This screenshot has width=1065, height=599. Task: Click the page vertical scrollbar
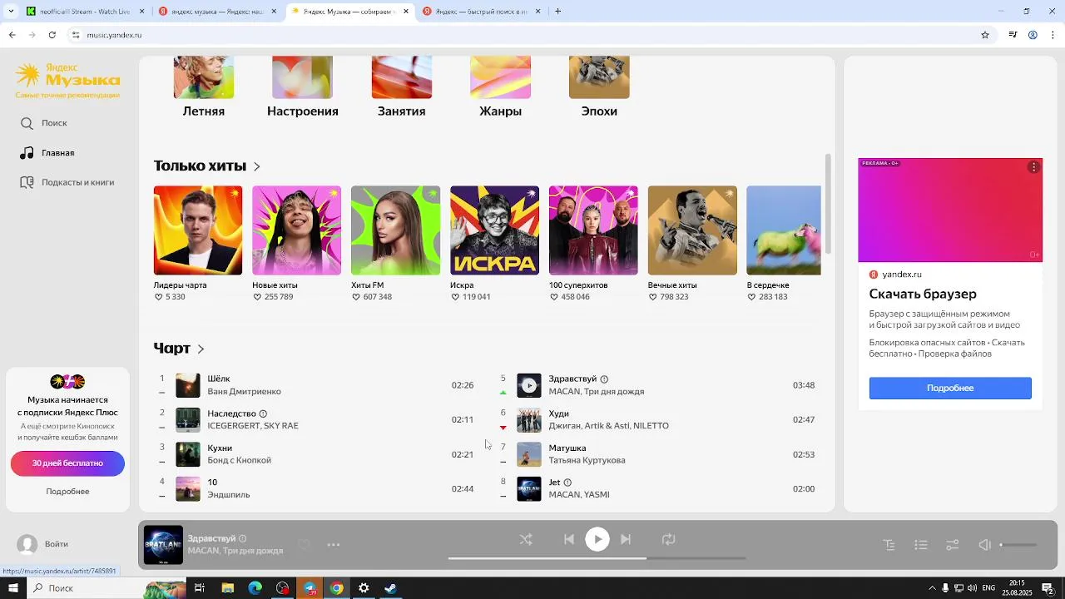(x=828, y=204)
